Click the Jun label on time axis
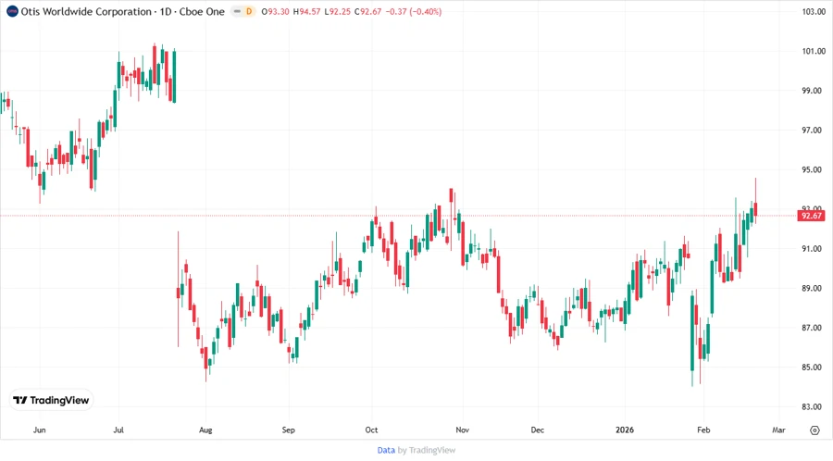This screenshot has height=461, width=833. 39,430
